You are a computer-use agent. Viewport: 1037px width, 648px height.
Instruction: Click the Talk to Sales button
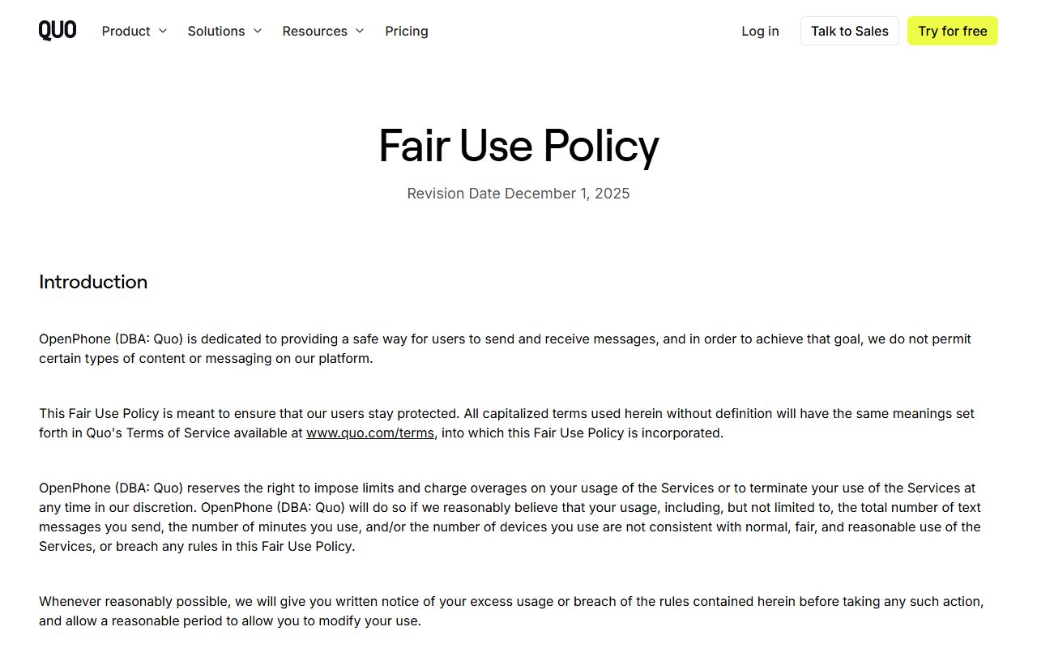click(x=850, y=31)
